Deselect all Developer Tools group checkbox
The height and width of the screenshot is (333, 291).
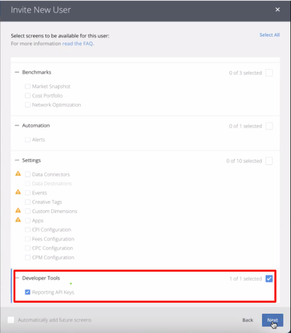(x=269, y=279)
